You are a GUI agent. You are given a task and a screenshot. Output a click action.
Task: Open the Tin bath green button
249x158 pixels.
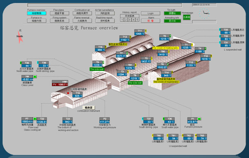click(172, 13)
